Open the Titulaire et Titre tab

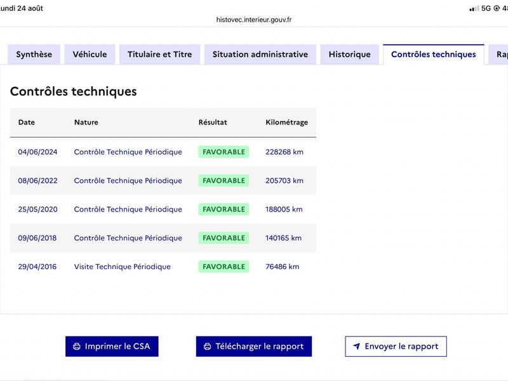point(160,55)
